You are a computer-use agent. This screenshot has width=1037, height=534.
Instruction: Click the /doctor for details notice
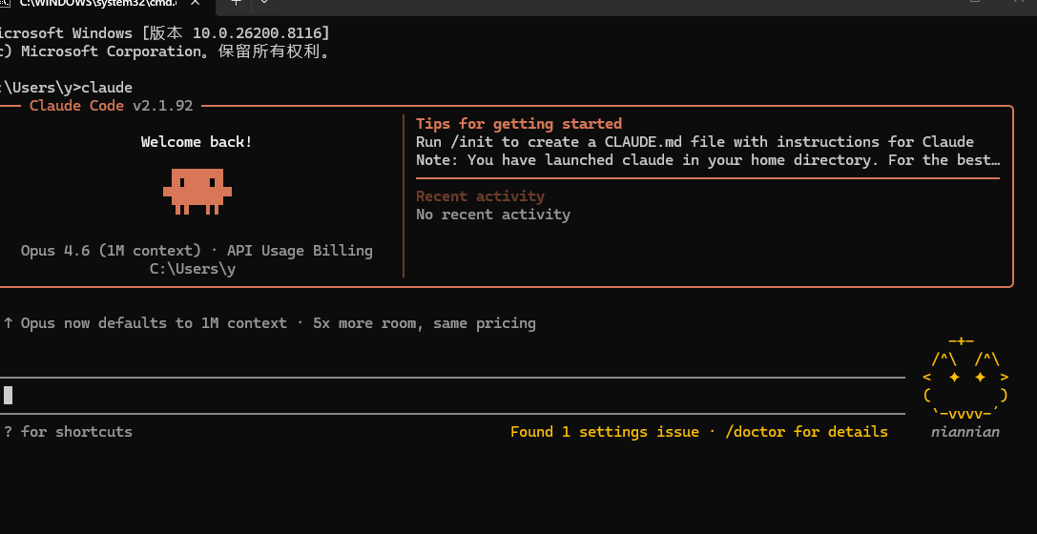click(699, 432)
